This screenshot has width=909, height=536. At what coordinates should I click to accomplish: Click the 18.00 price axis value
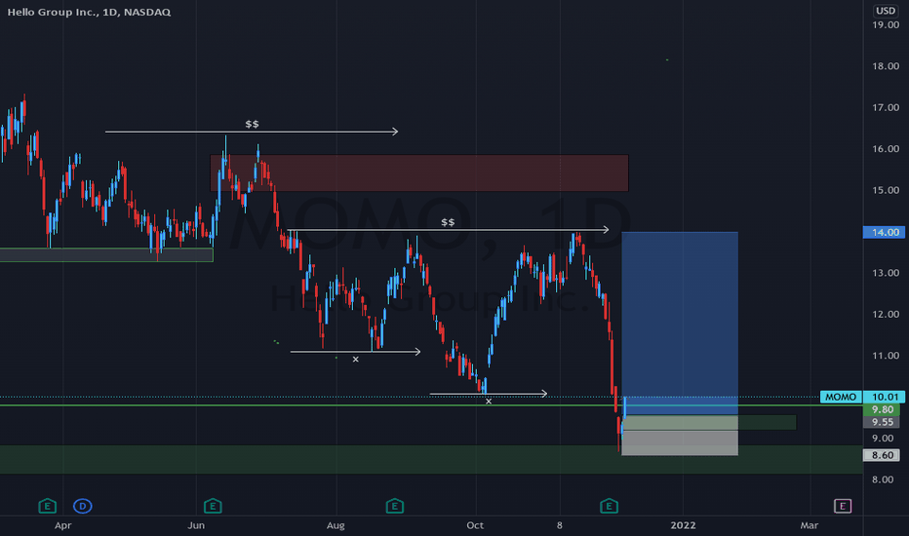[x=886, y=66]
